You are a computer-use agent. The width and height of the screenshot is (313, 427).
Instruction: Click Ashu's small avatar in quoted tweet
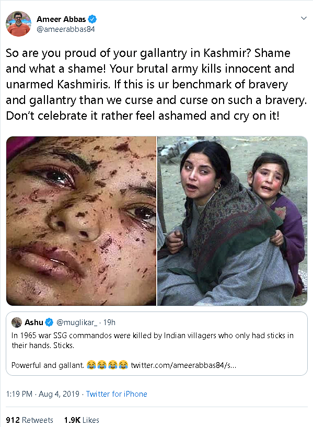point(17,322)
